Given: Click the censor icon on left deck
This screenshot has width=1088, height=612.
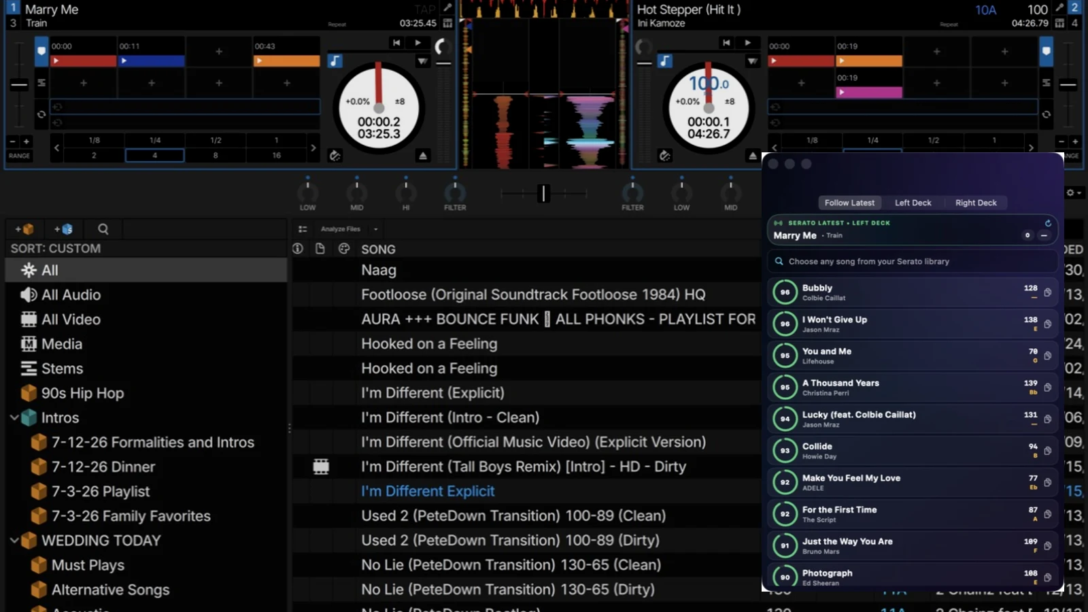Looking at the screenshot, I should tap(335, 156).
